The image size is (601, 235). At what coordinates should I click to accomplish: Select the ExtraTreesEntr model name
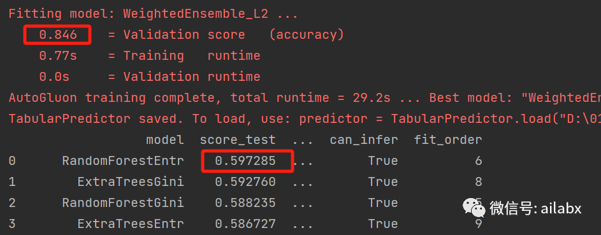[x=131, y=224]
